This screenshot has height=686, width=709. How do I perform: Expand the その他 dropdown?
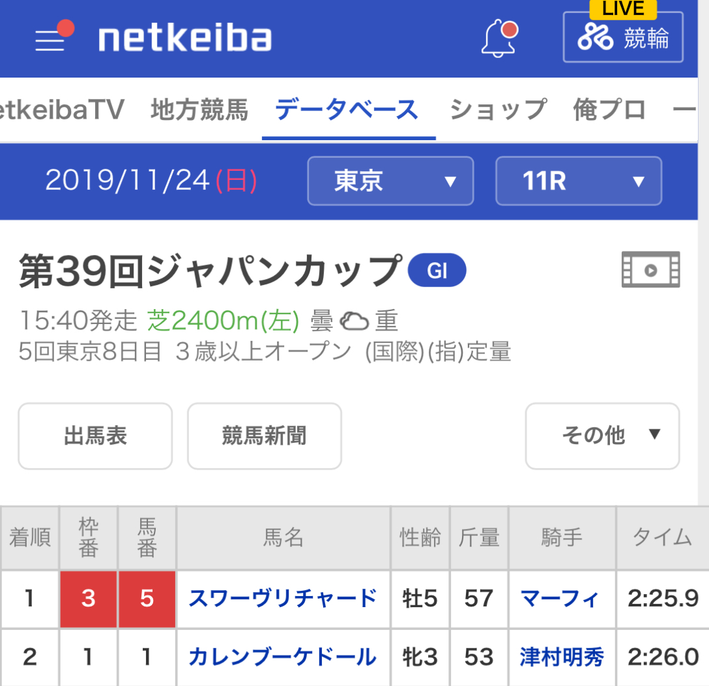(602, 436)
